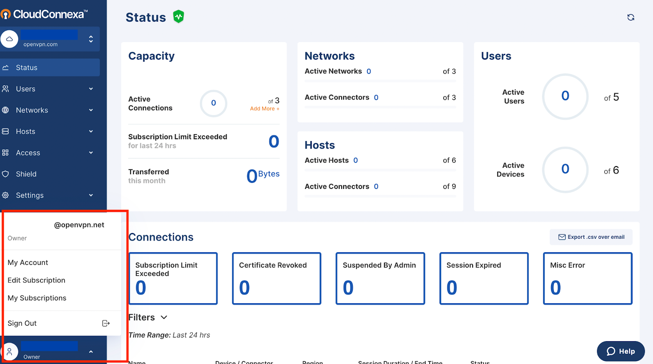Click the Active Devices circular gauge

565,169
